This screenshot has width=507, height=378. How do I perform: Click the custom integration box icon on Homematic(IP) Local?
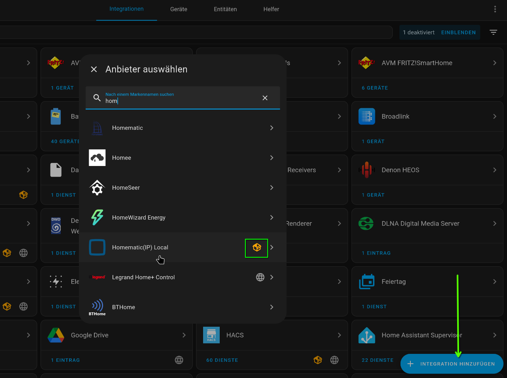pyautogui.click(x=257, y=247)
